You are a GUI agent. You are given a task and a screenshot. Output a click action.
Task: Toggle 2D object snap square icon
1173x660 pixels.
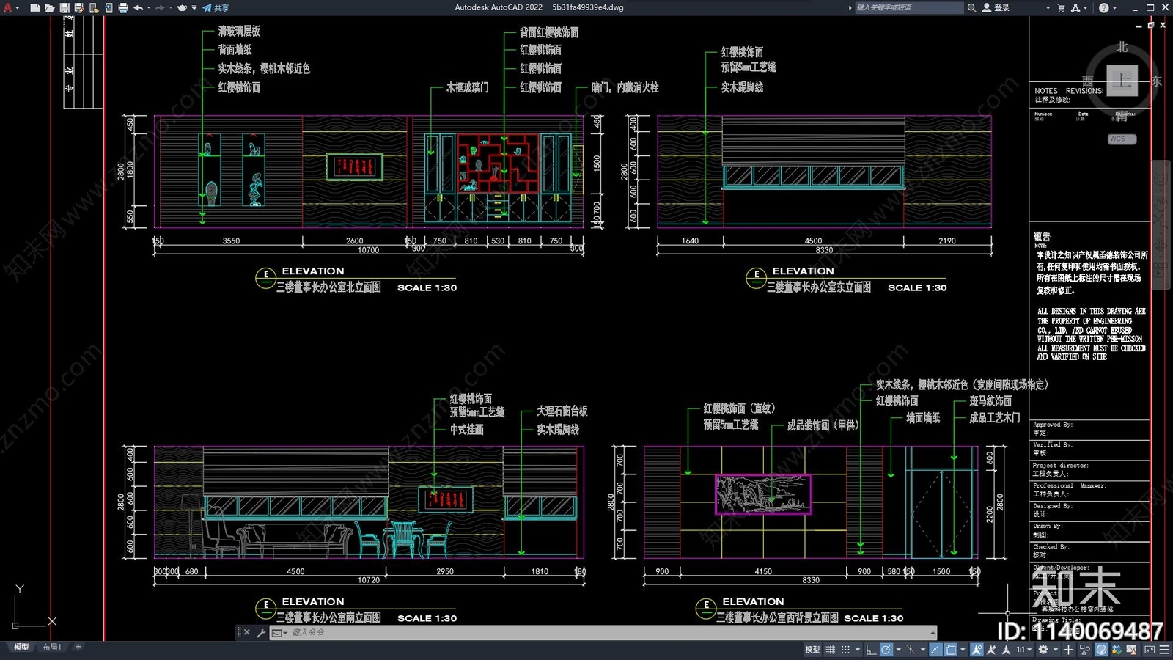click(951, 649)
